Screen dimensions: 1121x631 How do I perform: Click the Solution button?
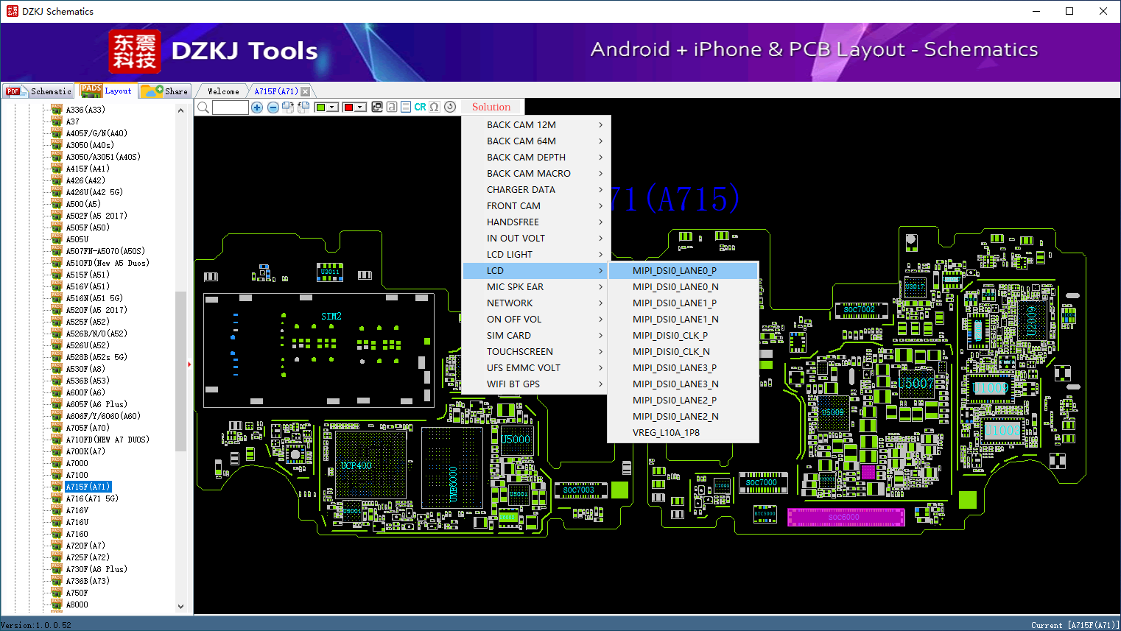click(491, 107)
